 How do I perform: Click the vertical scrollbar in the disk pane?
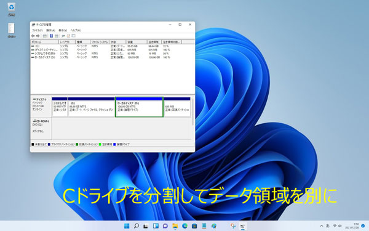(x=192, y=111)
